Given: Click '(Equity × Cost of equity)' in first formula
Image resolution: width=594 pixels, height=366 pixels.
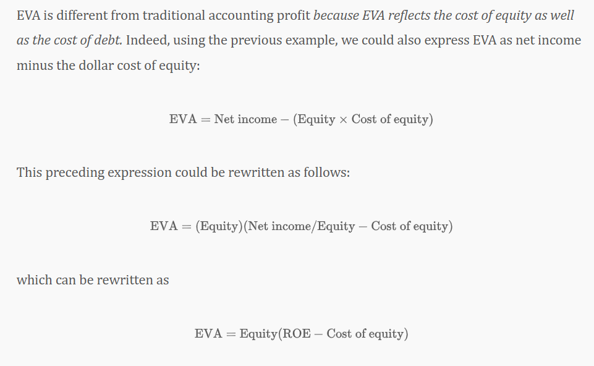Looking at the screenshot, I should [363, 119].
